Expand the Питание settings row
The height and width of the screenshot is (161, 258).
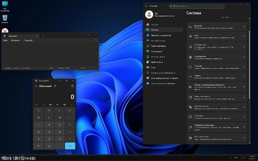click(x=217, y=66)
